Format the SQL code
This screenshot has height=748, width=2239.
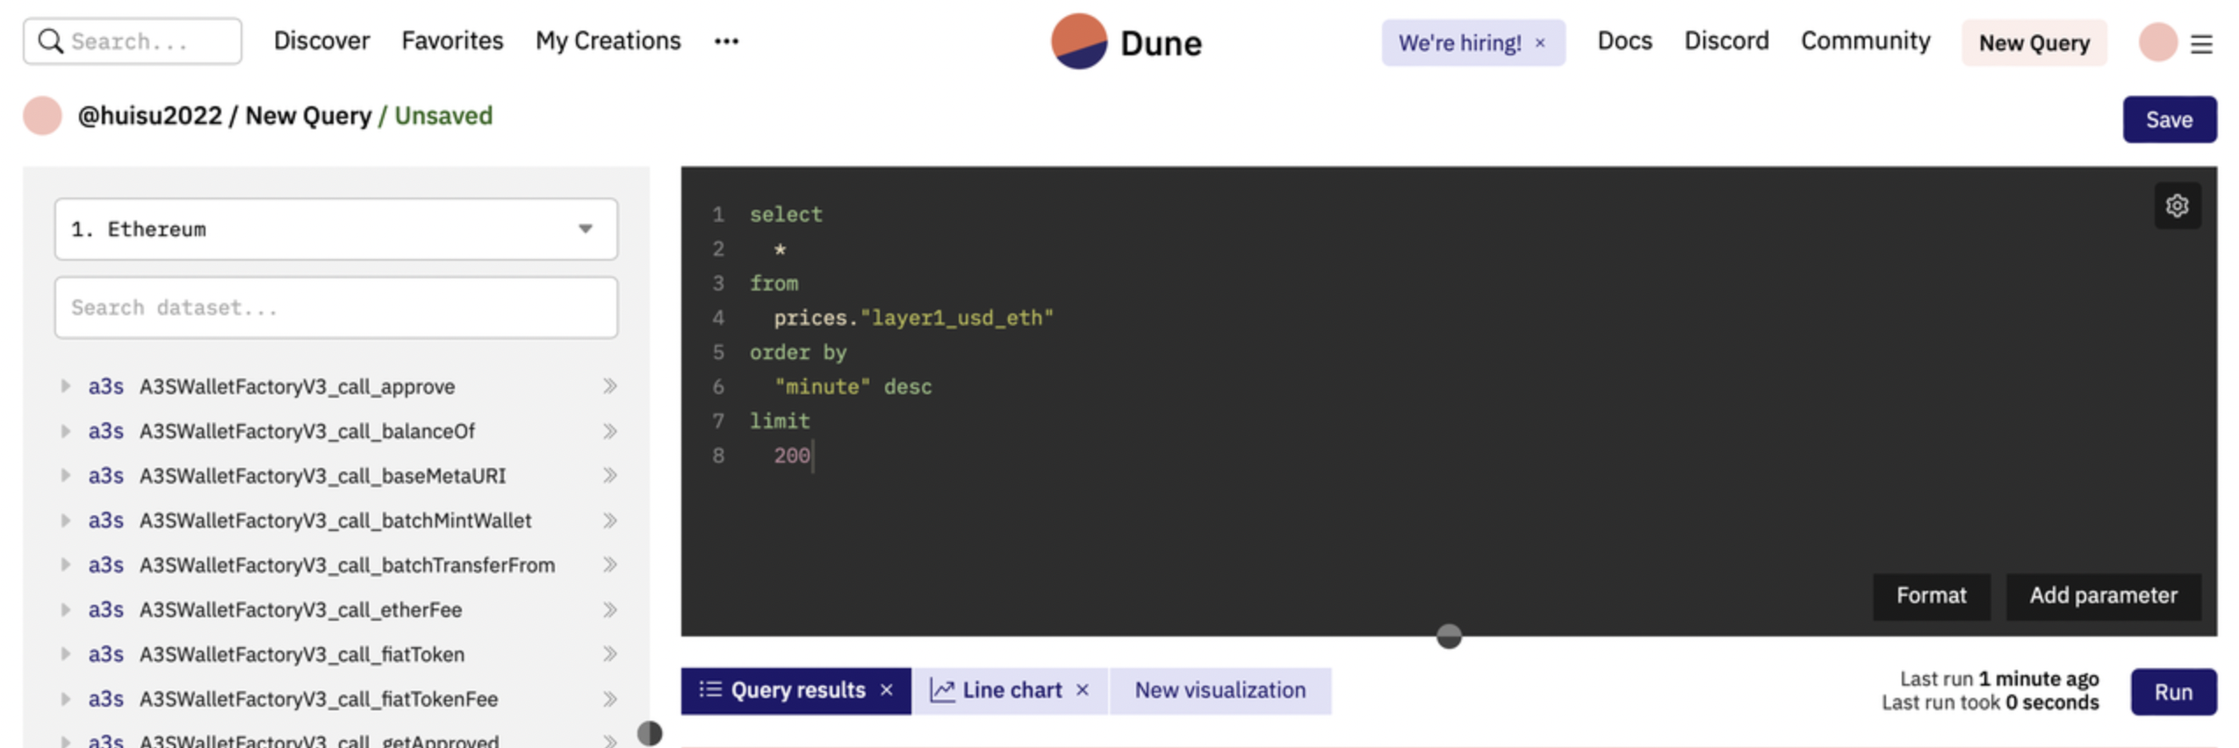click(1930, 596)
